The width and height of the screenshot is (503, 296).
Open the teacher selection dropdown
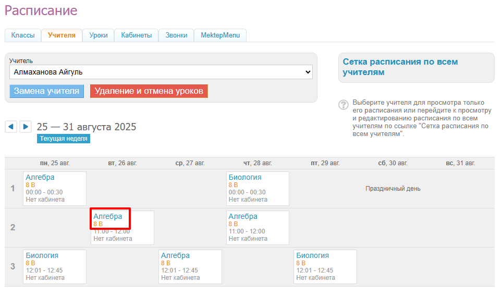tap(161, 72)
